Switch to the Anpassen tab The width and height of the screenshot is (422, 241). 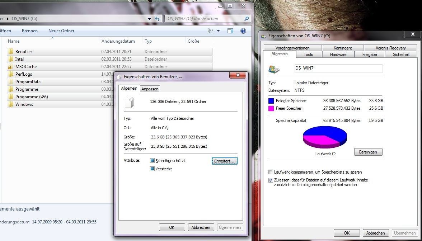coord(150,89)
